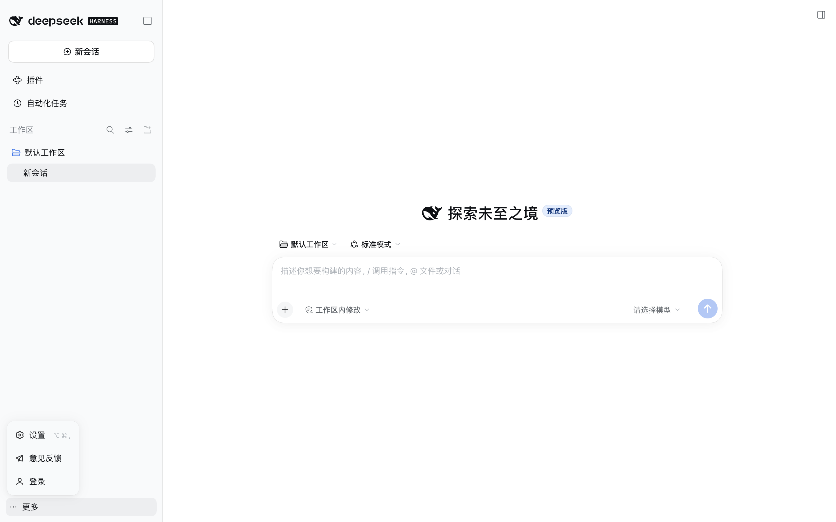
Task: Click the deepseek whale logo in sidebar
Action: (x=16, y=21)
